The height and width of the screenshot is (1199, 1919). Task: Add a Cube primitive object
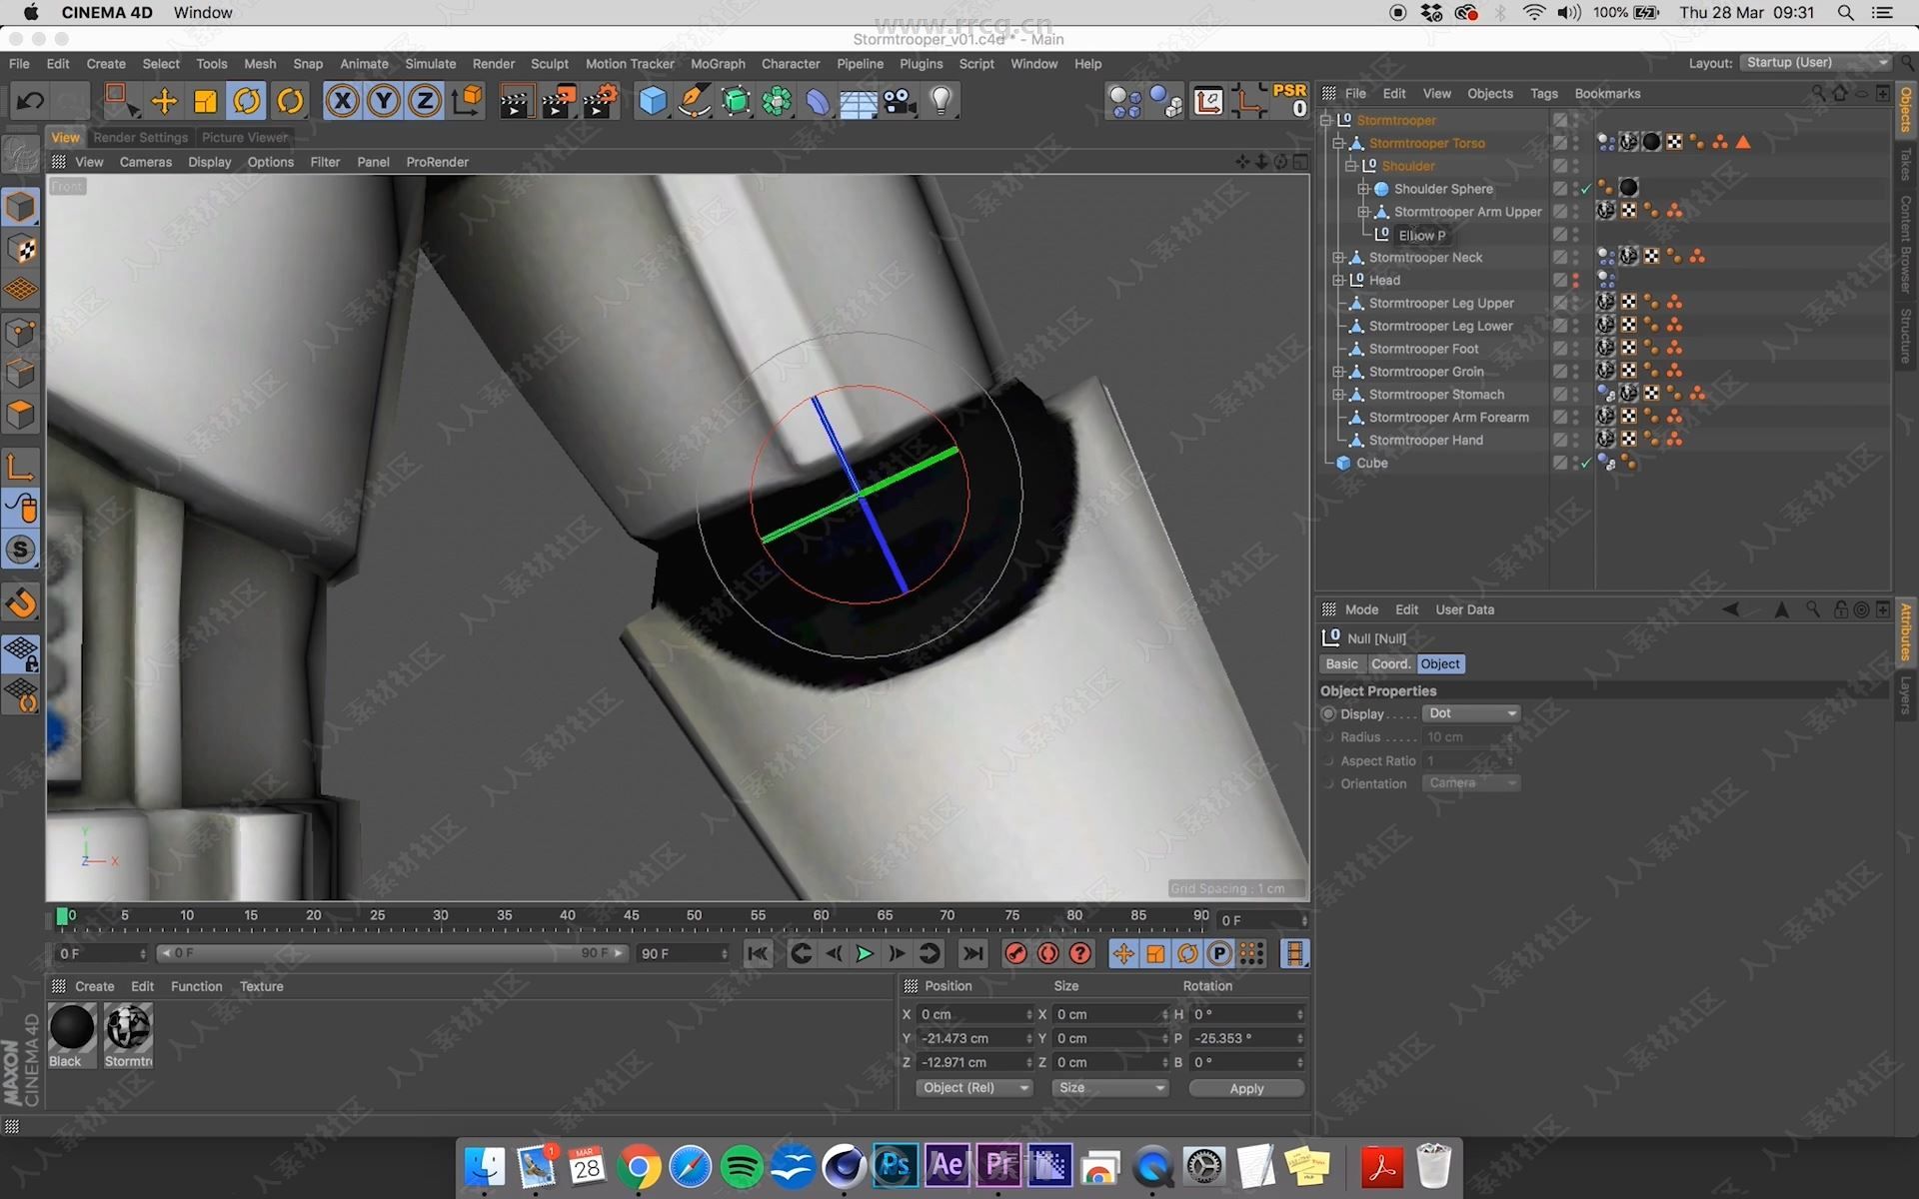[653, 101]
